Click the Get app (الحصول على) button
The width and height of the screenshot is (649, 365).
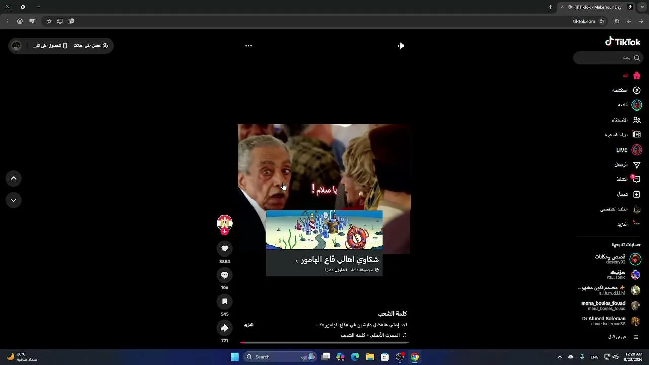pyautogui.click(x=50, y=46)
